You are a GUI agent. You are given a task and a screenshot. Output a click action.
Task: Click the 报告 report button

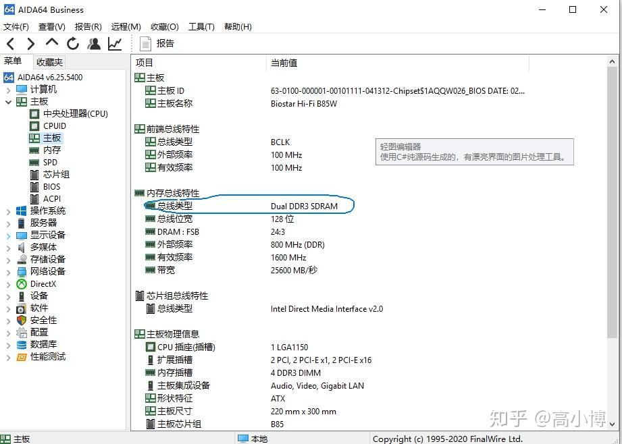point(157,44)
